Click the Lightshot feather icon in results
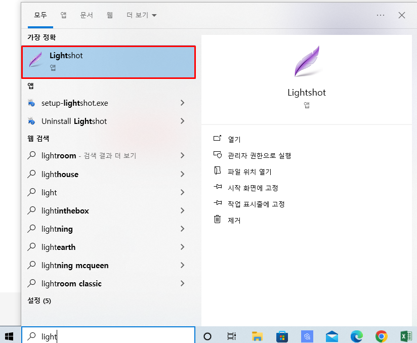Screen dimensions: 417x343 click(35, 59)
